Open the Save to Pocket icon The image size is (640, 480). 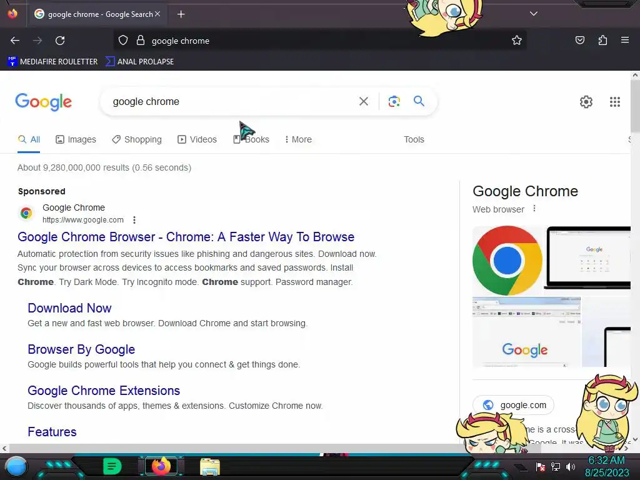[579, 40]
